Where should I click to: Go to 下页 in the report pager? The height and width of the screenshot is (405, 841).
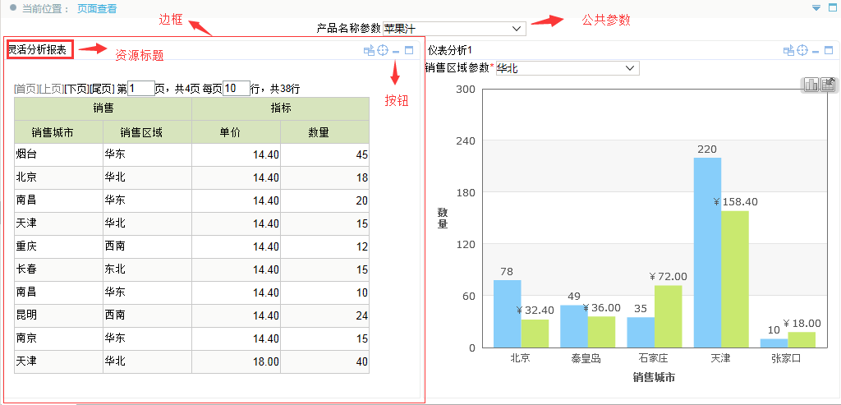tap(76, 89)
